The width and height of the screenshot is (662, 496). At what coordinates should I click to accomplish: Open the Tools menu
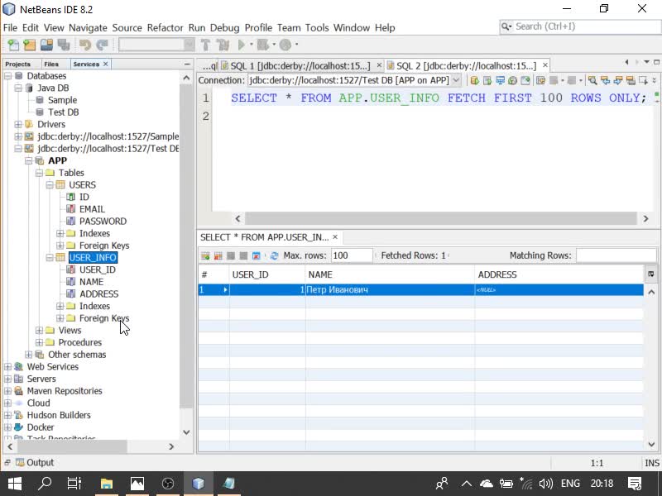tap(317, 28)
